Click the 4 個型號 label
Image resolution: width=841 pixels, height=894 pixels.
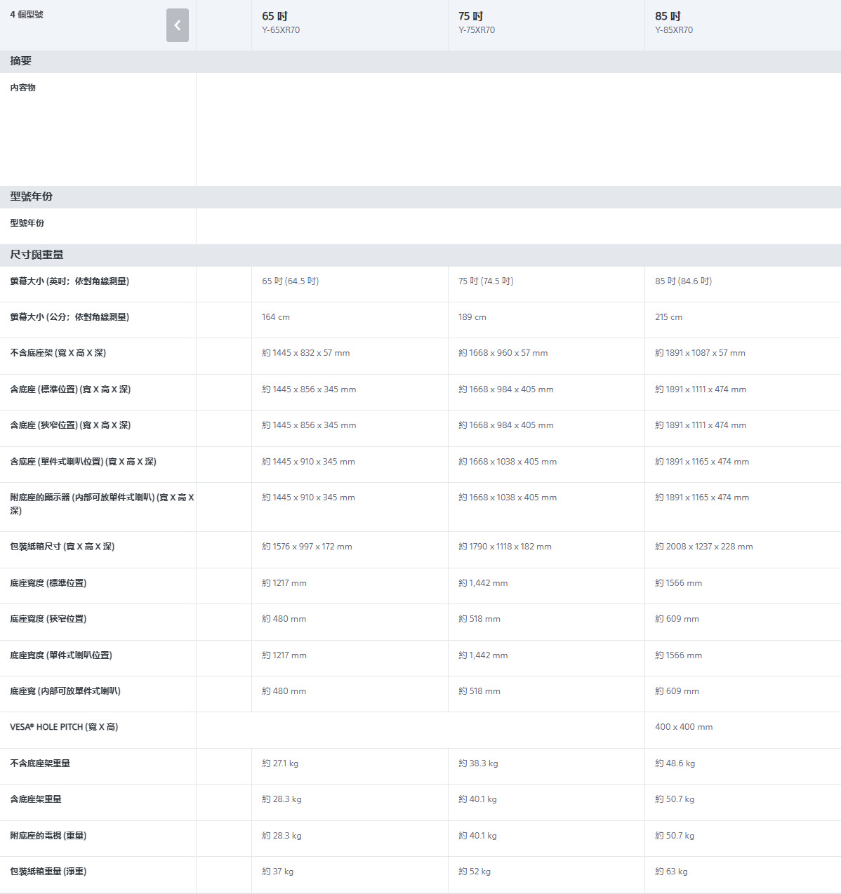(x=27, y=15)
